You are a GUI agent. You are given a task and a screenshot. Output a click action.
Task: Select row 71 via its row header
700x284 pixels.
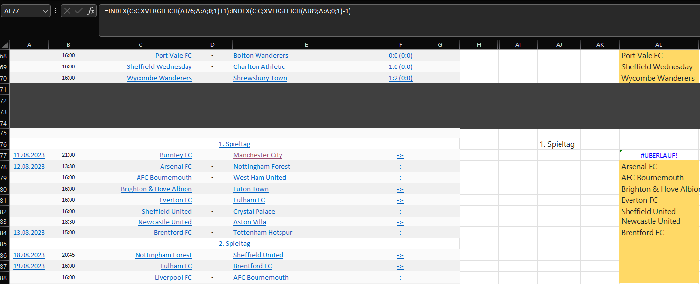click(4, 90)
